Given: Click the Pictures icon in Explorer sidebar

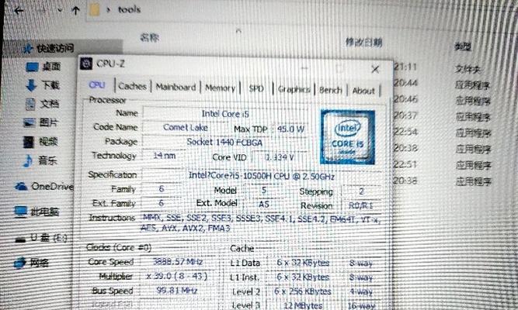Looking at the screenshot, I should click(29, 122).
